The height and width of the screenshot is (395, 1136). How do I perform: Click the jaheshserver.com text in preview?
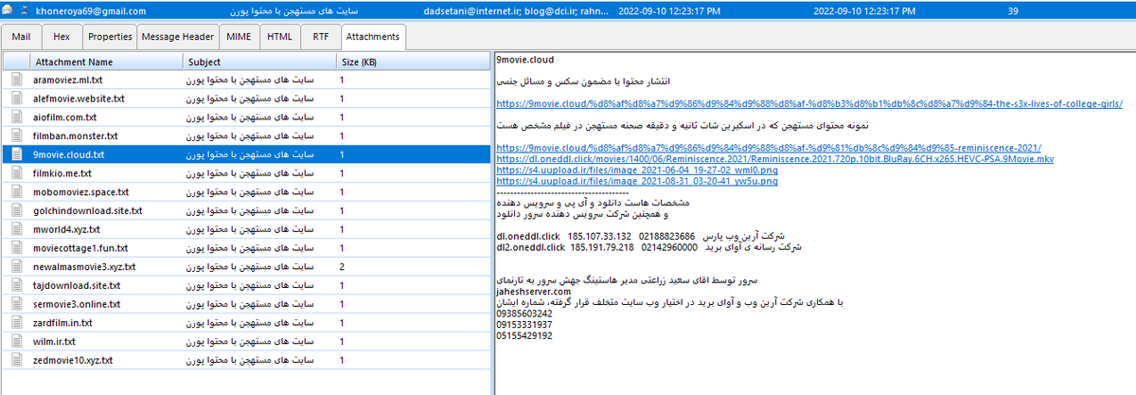(x=534, y=292)
